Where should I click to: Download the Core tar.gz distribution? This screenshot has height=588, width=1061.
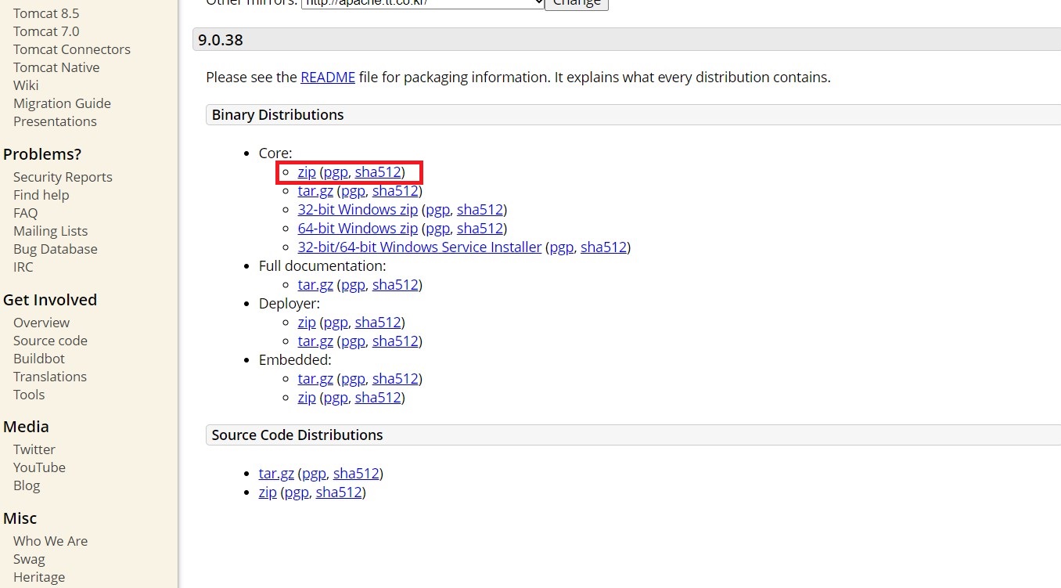315,191
